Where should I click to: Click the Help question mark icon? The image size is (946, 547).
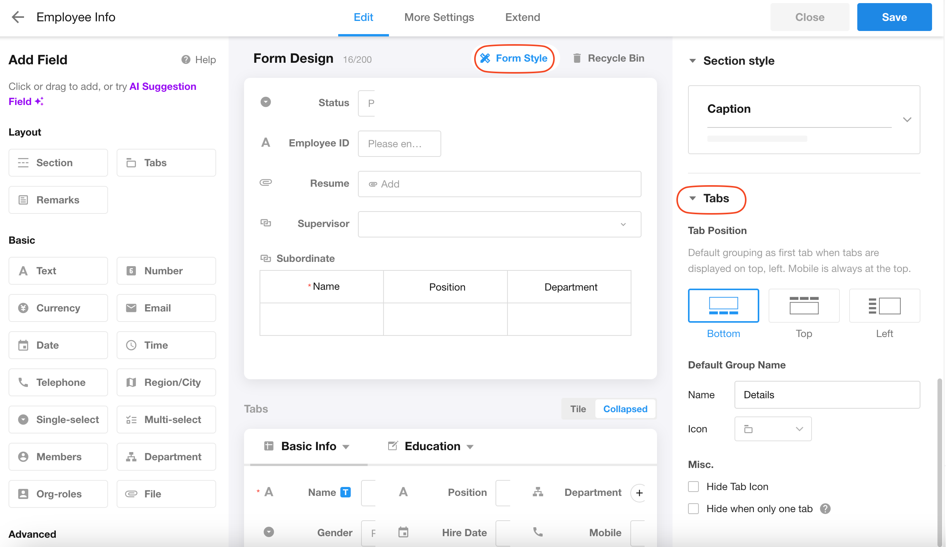click(x=186, y=60)
